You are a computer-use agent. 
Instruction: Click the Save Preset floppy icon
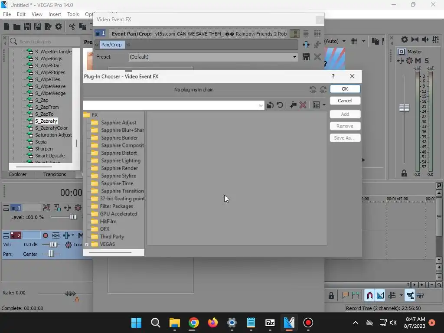306,57
